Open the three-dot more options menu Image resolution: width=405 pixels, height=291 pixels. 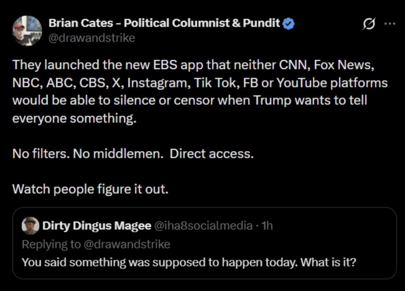(390, 24)
